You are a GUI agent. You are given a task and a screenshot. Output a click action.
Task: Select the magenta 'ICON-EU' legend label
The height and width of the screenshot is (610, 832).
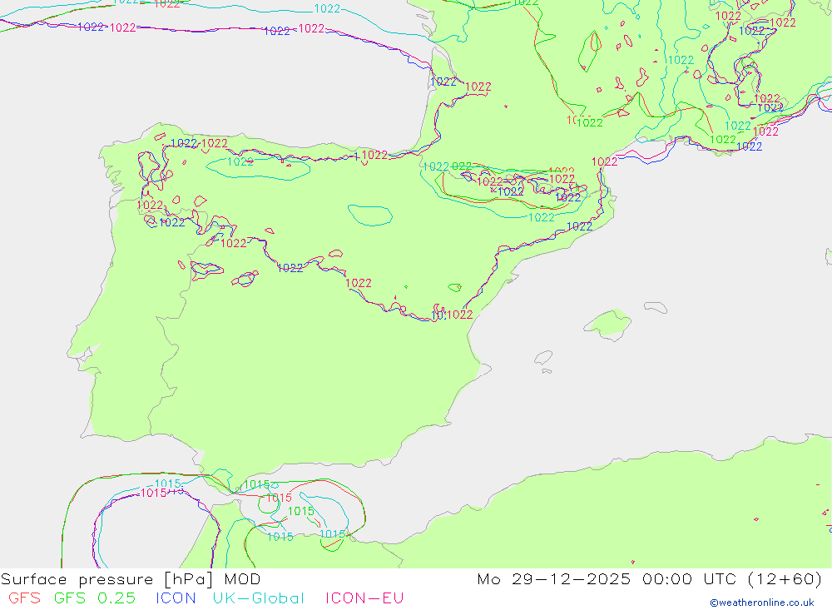coord(364,598)
